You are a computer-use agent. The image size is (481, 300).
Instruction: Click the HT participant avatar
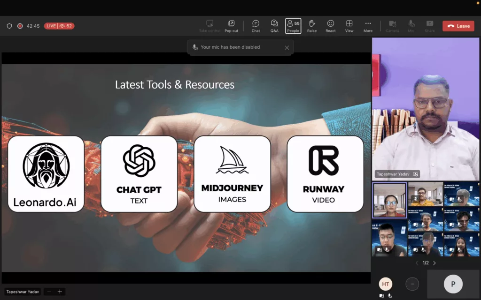[x=386, y=284]
